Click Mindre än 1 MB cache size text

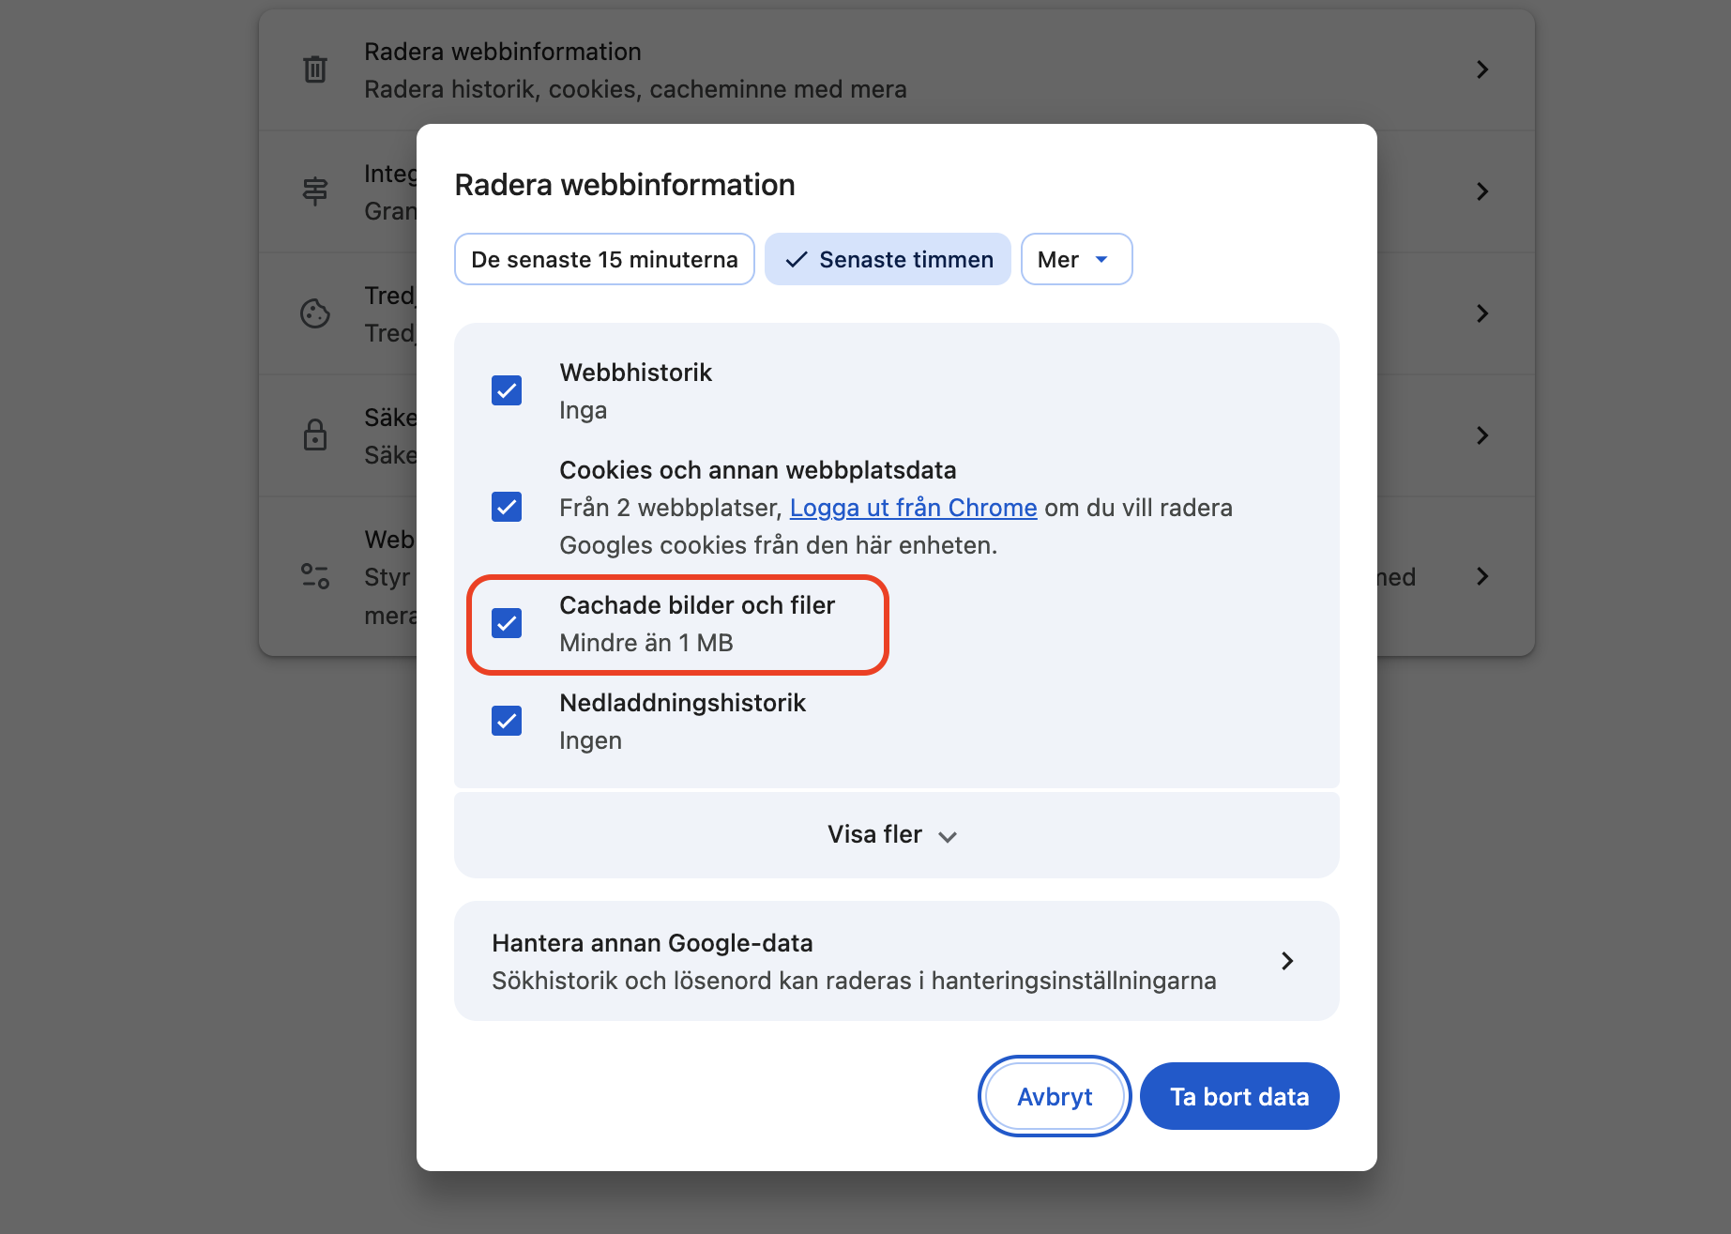(x=646, y=643)
